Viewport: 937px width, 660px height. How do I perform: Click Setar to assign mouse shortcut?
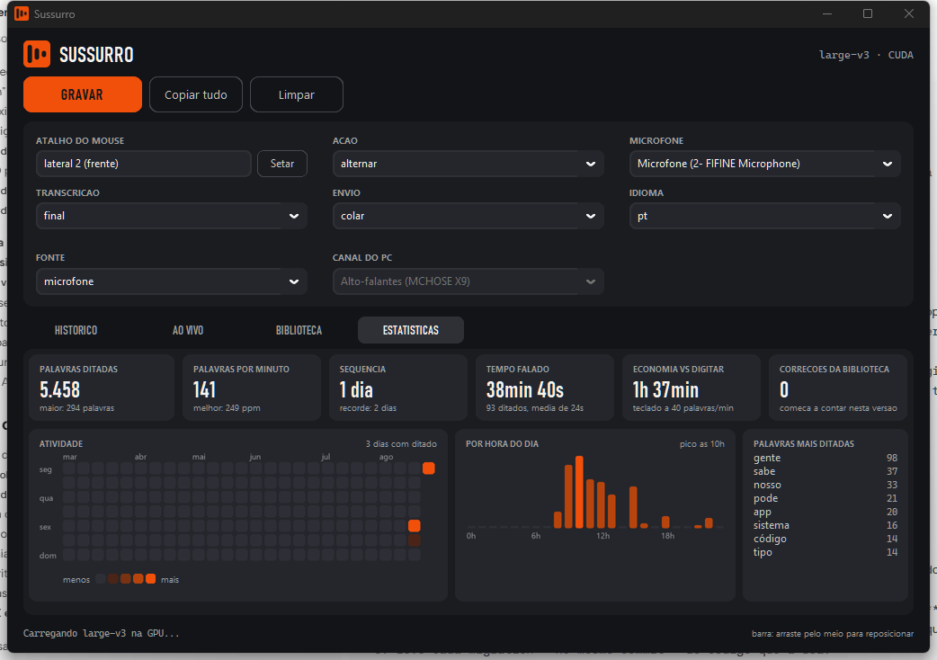[282, 164]
